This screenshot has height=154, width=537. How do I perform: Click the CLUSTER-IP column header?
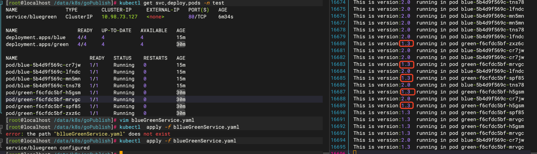pos(117,10)
